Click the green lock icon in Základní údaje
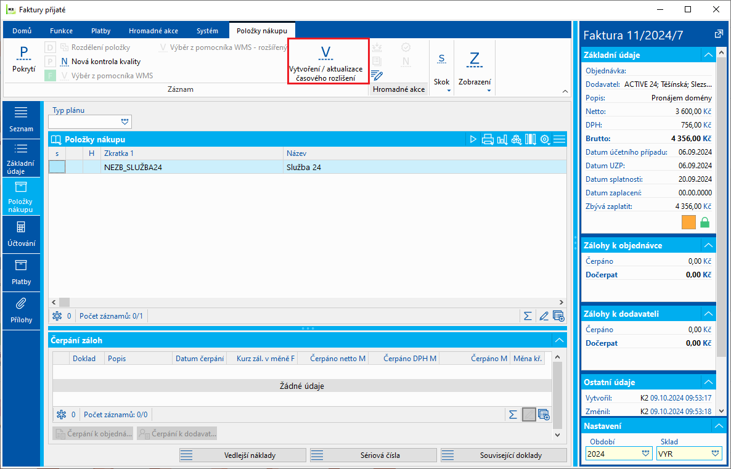Image resolution: width=731 pixels, height=469 pixels. (705, 222)
